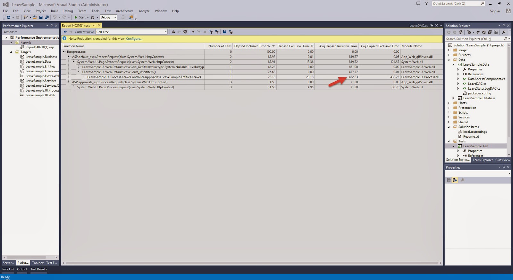
Task: Click the report horizontal scrollbar
Action: (252, 263)
